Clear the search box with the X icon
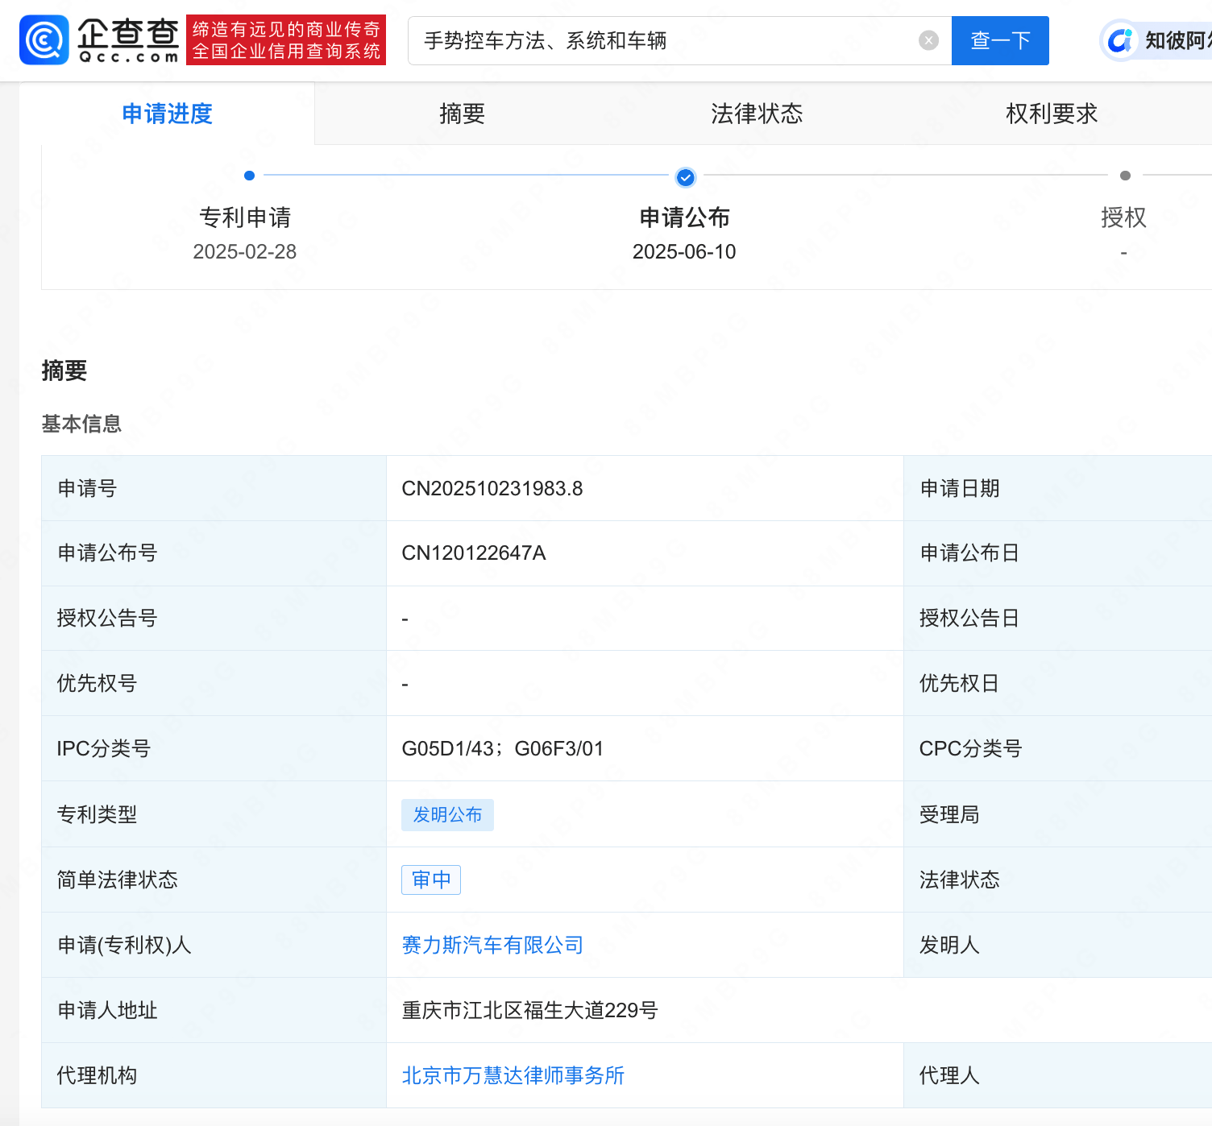 (x=928, y=40)
